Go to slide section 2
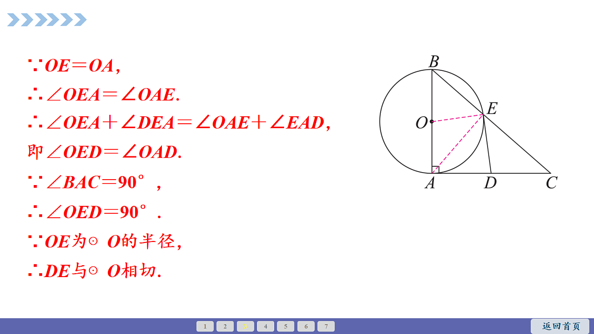The height and width of the screenshot is (334, 594). [225, 327]
